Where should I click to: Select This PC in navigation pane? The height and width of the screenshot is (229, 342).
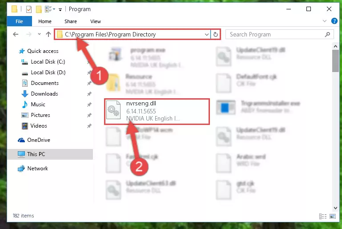(50, 154)
